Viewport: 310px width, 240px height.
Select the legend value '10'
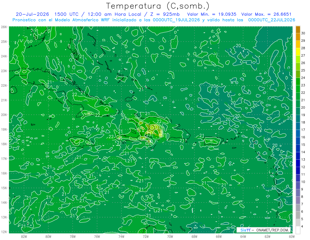[303, 182]
